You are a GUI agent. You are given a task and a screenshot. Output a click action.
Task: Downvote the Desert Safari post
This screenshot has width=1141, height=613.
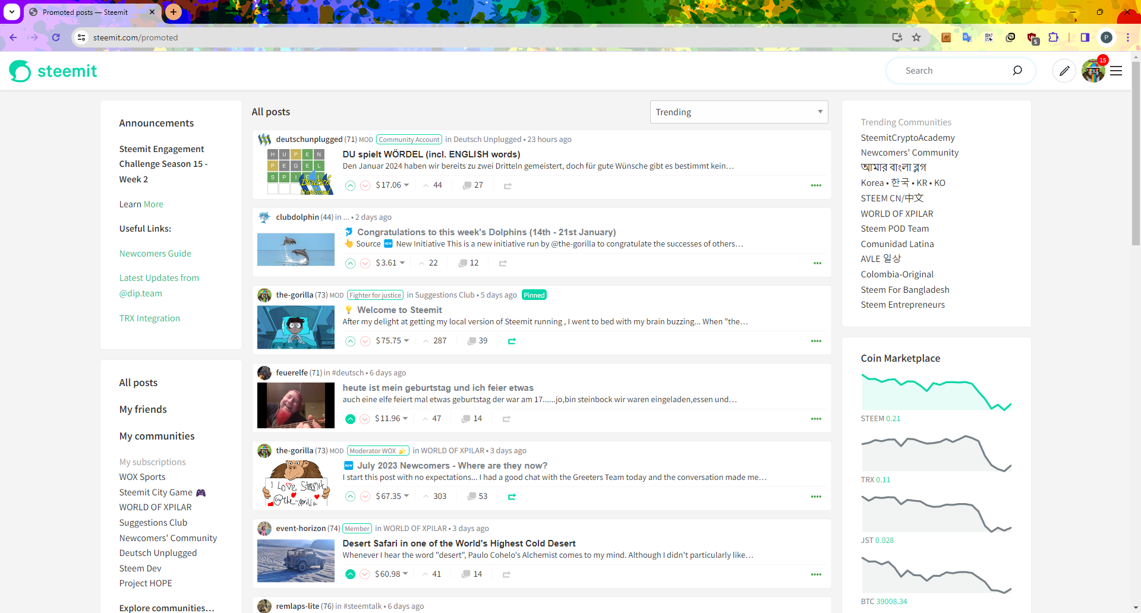pos(365,574)
